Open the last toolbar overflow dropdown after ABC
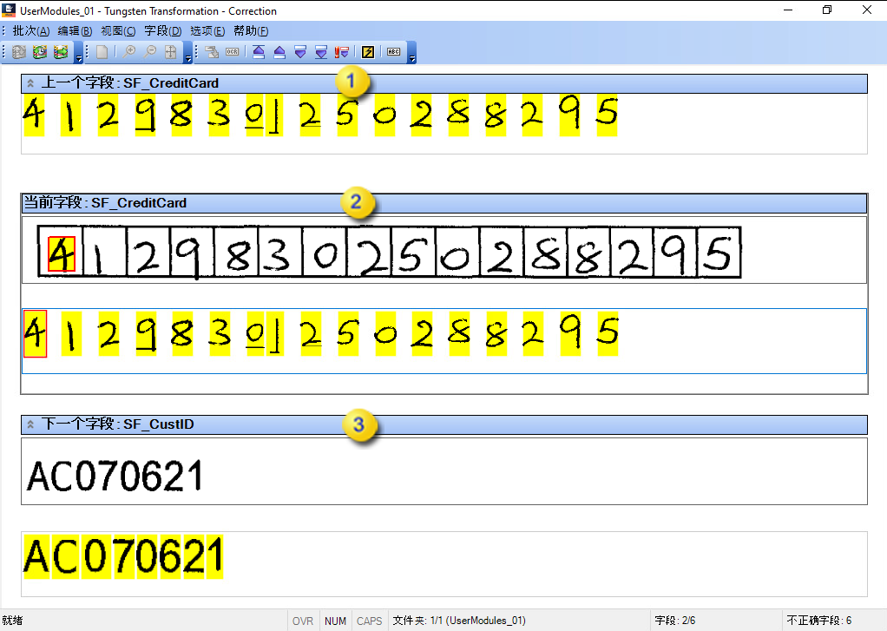887x631 pixels. coord(411,58)
